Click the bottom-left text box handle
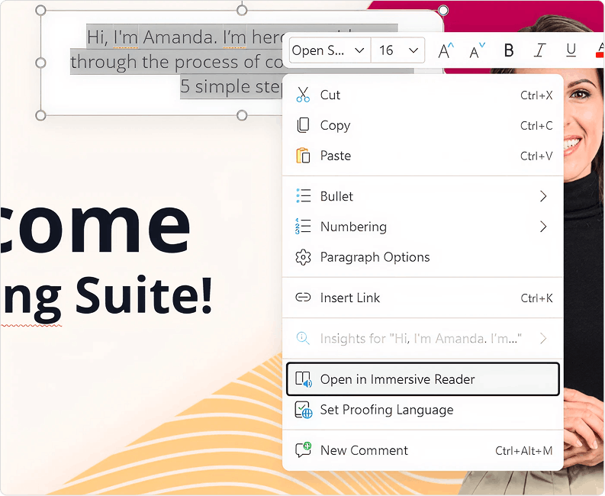 point(40,115)
